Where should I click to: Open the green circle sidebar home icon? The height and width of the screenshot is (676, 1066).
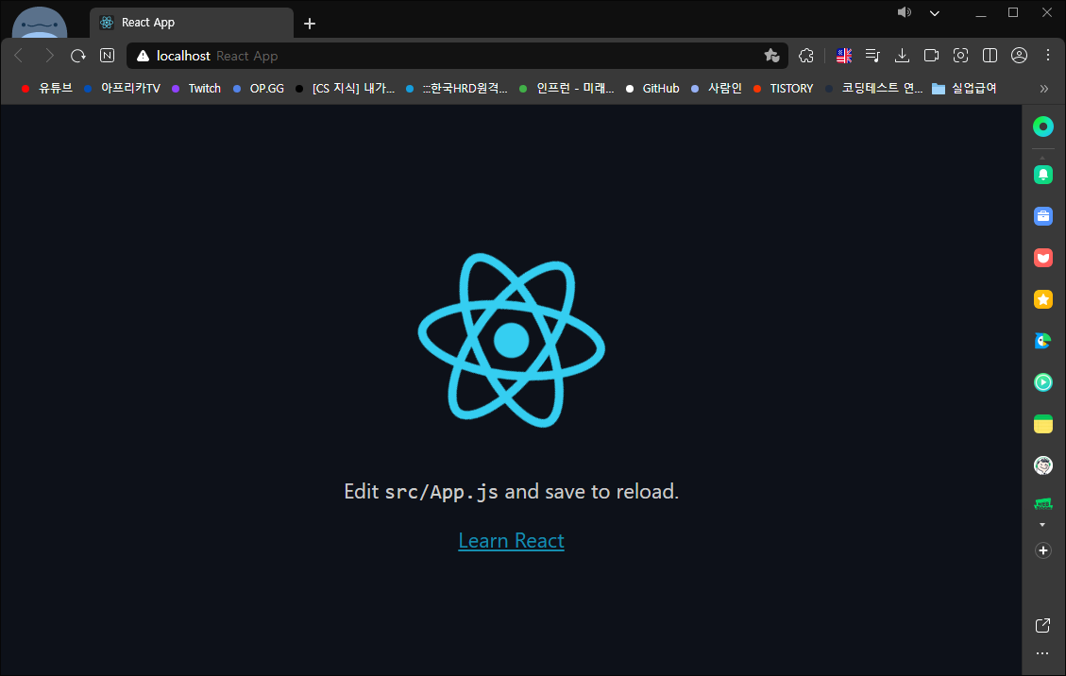click(x=1043, y=127)
